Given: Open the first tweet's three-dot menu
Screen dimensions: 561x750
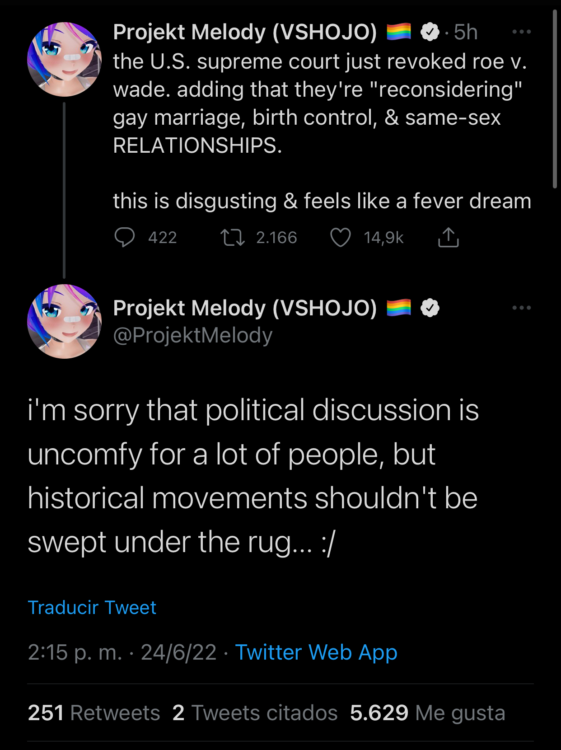Looking at the screenshot, I should (521, 32).
